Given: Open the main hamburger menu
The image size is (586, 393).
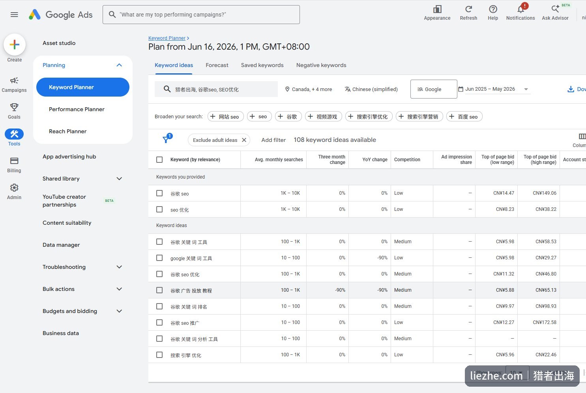Looking at the screenshot, I should tap(14, 15).
